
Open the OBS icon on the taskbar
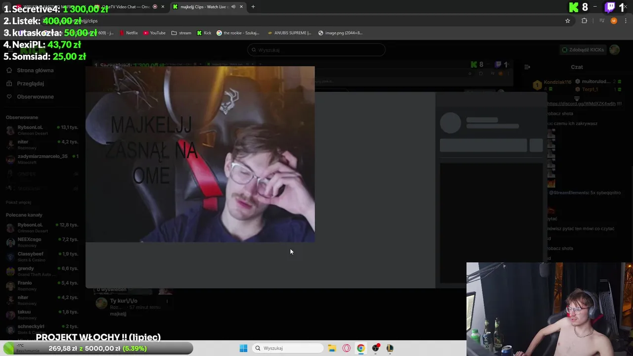(376, 348)
